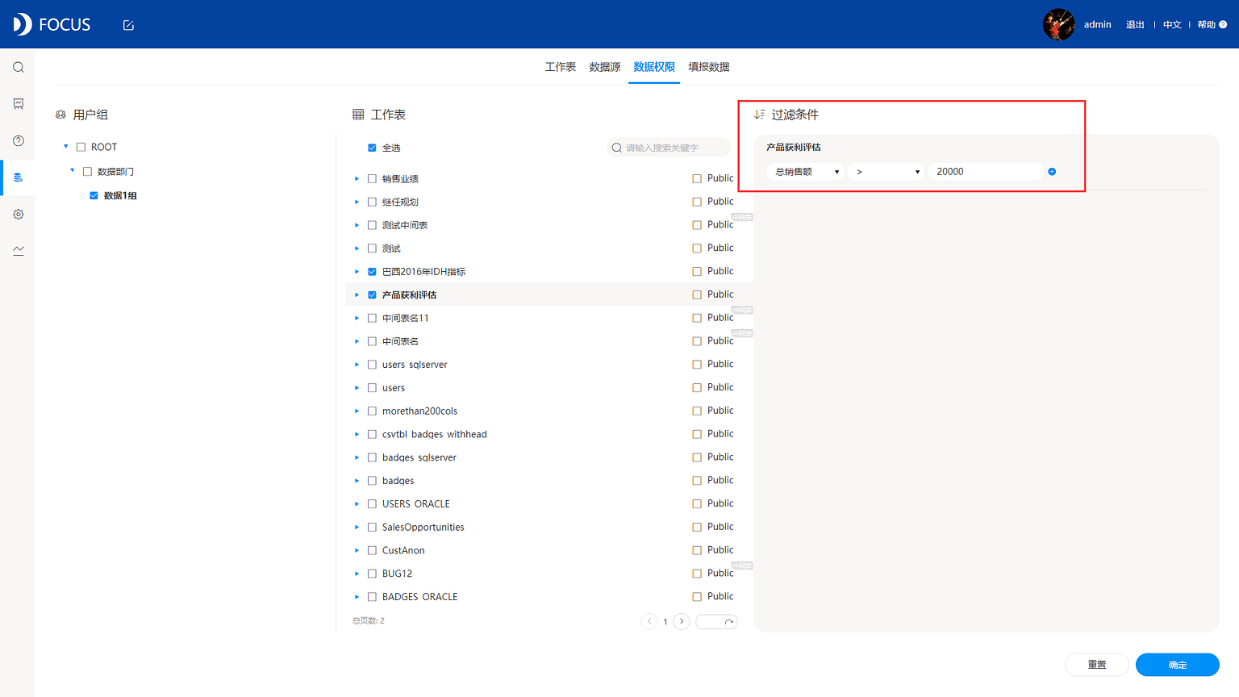This screenshot has height=697, width=1239.
Task: Uncheck the 巴西2016年IDH指标 checkbox
Action: point(372,272)
